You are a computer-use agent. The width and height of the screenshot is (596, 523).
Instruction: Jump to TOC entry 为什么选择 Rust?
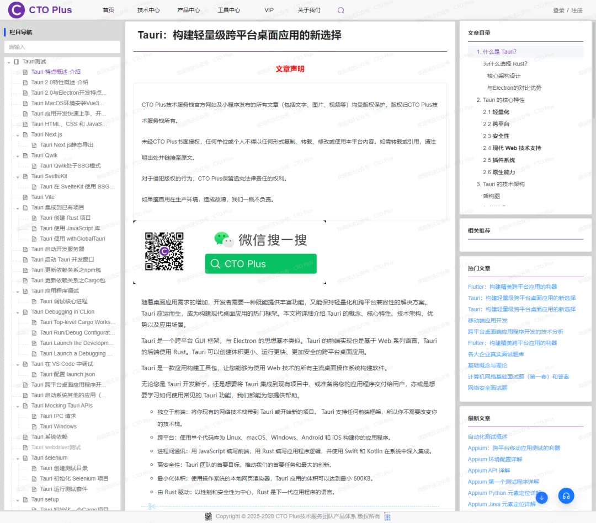pos(505,64)
